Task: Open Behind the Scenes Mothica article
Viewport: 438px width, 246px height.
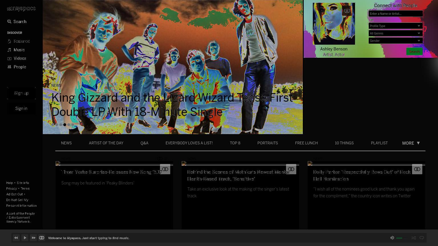Action: tap(239, 176)
